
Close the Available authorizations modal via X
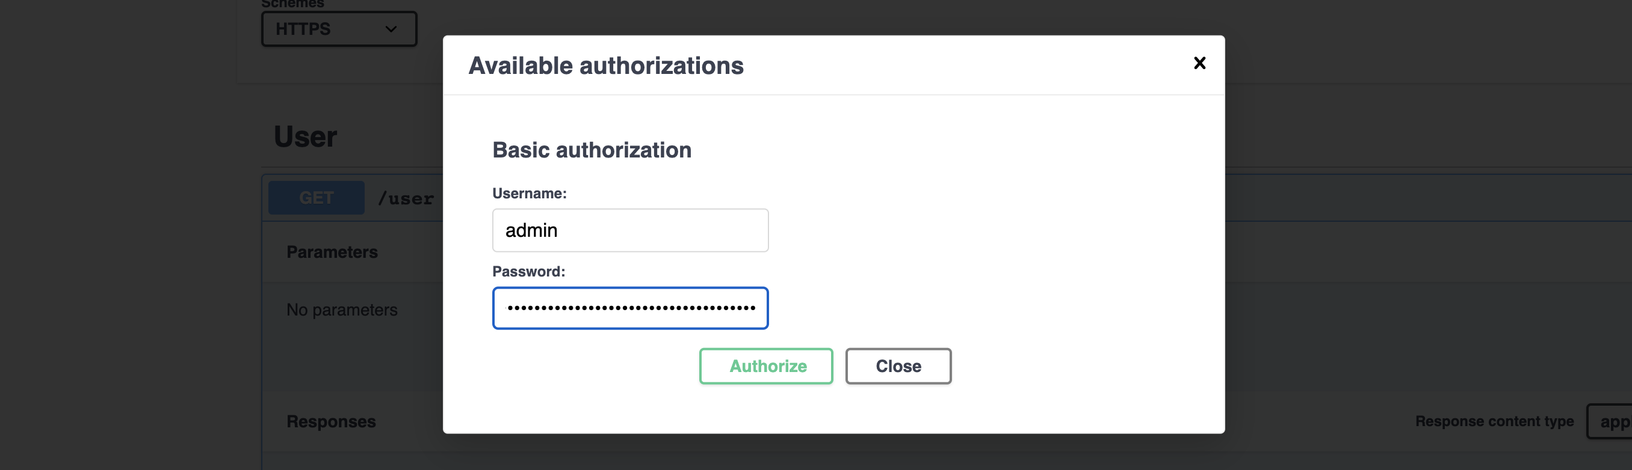pyautogui.click(x=1200, y=63)
